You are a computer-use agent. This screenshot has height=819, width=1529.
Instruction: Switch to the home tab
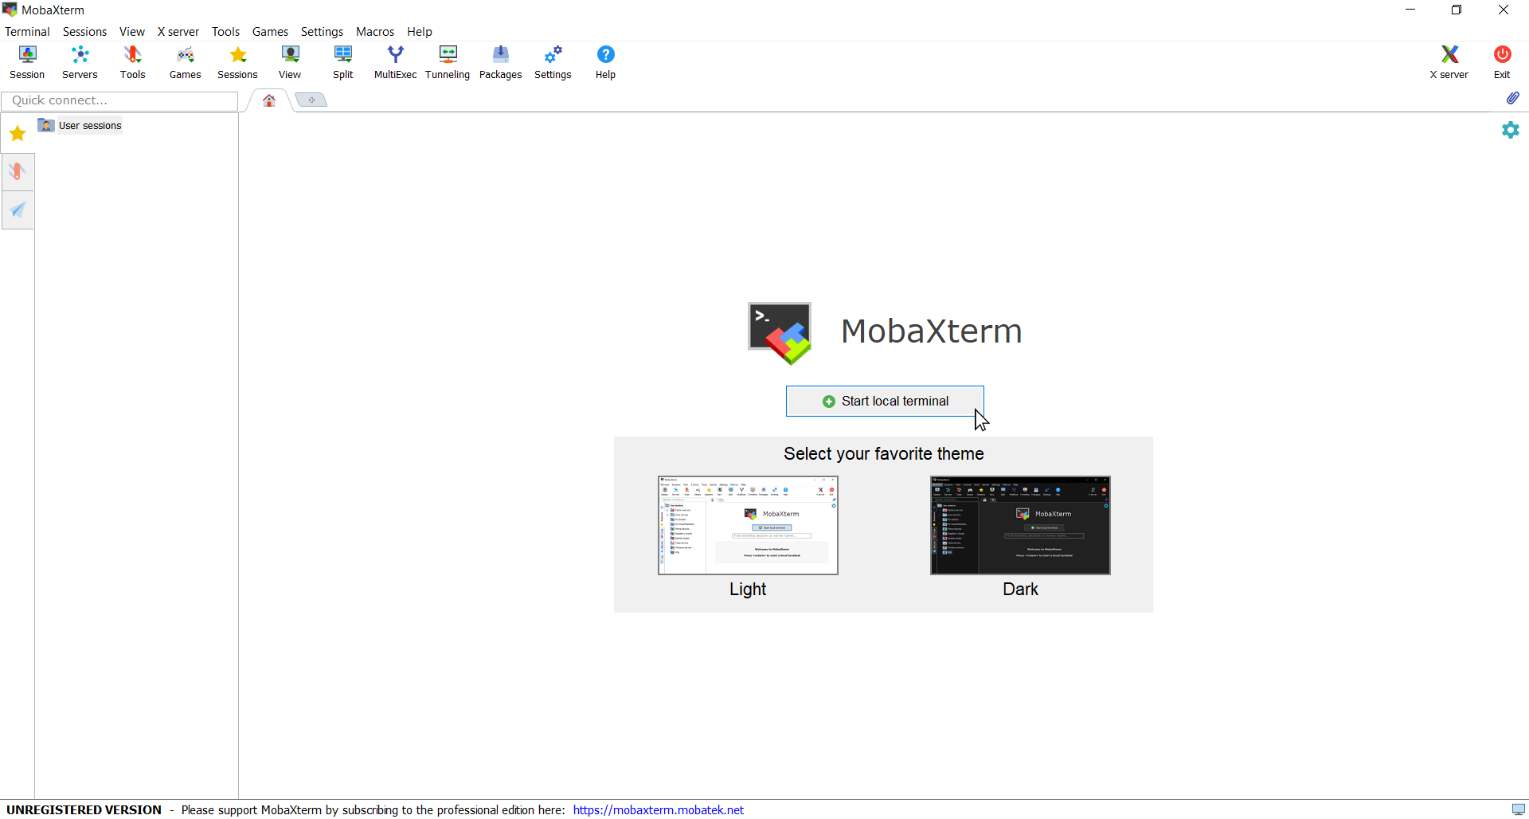pyautogui.click(x=268, y=100)
